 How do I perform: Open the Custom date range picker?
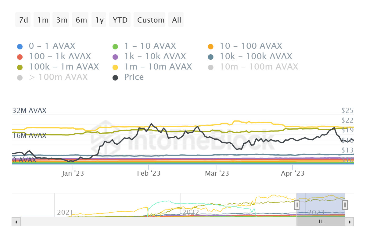[x=151, y=20]
